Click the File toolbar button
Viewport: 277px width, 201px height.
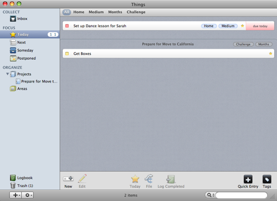(149, 181)
